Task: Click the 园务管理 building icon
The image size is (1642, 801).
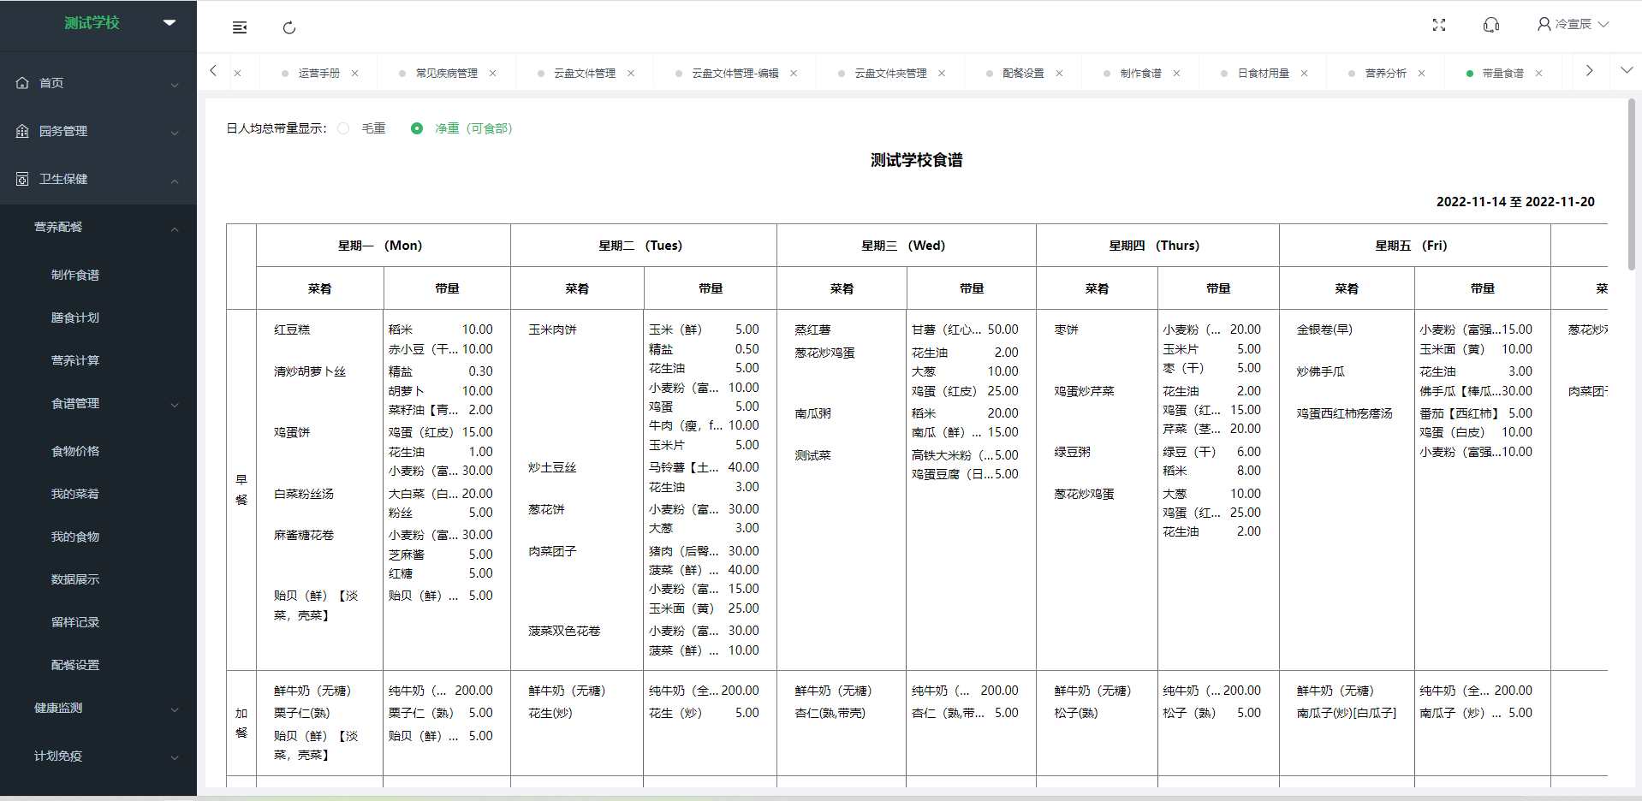Action: coord(22,131)
